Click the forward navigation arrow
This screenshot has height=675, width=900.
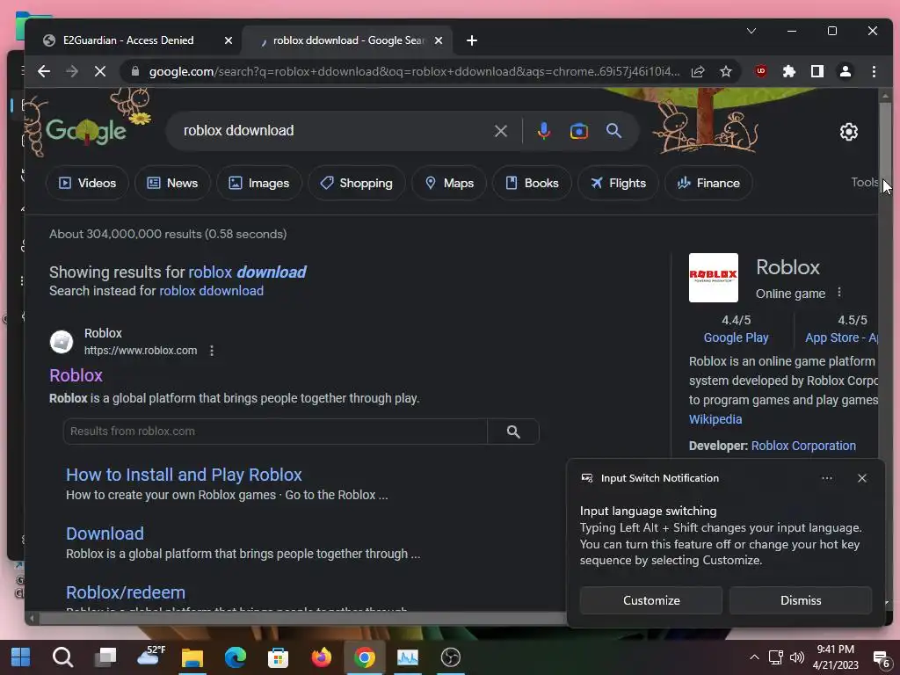(72, 72)
